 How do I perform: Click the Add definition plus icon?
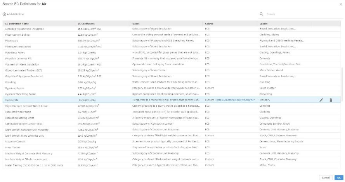pyautogui.click(x=4, y=14)
